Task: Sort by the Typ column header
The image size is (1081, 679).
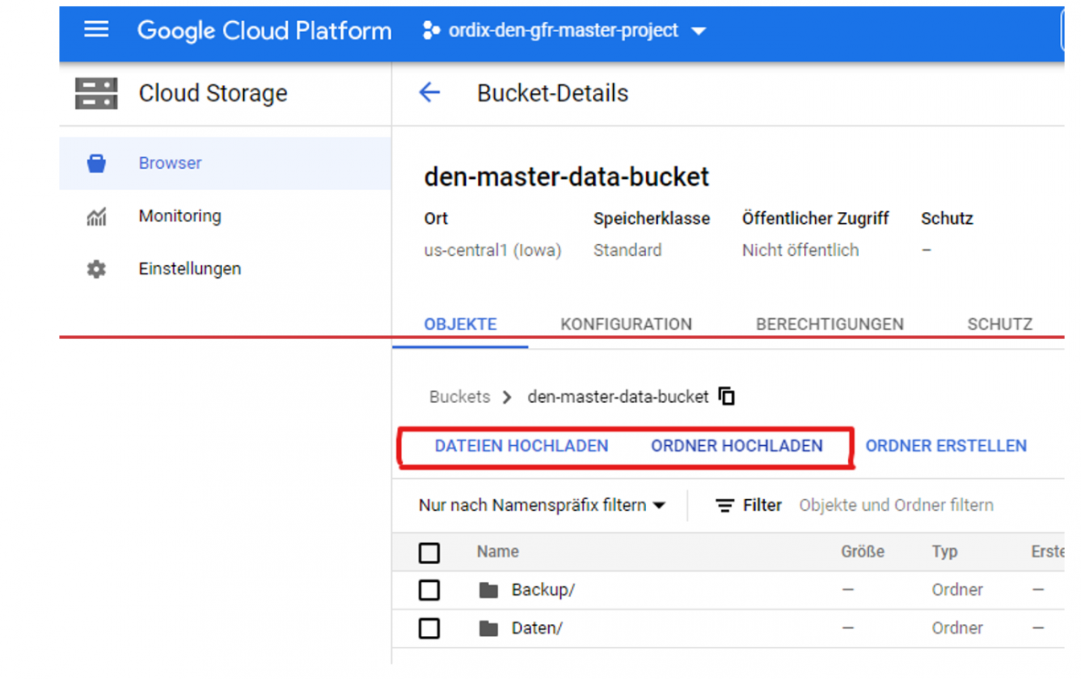Action: click(x=944, y=551)
